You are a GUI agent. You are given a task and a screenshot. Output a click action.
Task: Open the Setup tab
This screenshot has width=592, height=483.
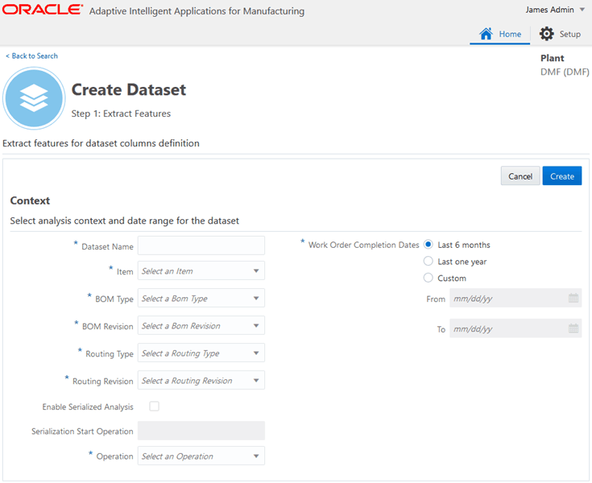point(560,35)
